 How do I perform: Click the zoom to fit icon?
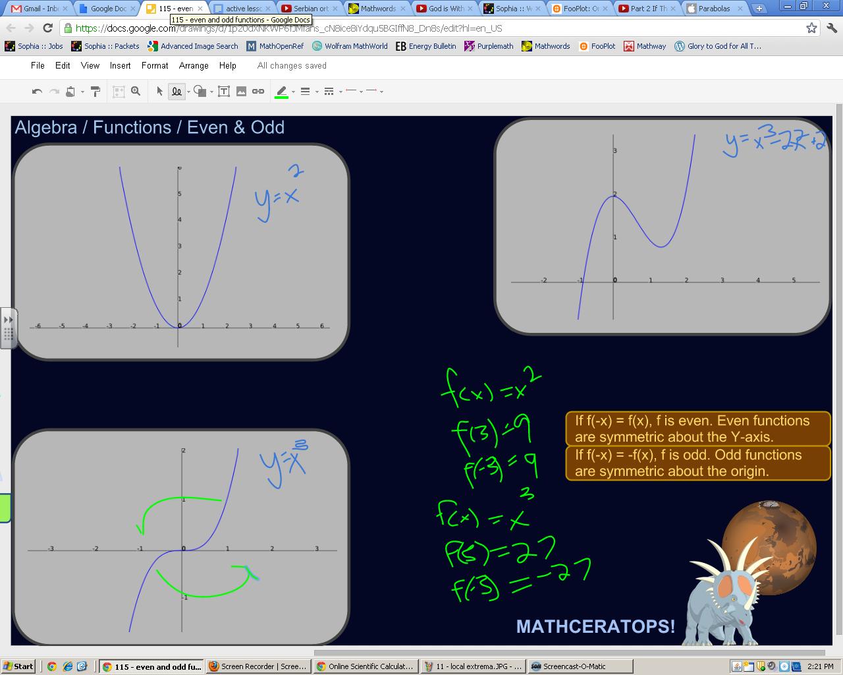click(119, 92)
